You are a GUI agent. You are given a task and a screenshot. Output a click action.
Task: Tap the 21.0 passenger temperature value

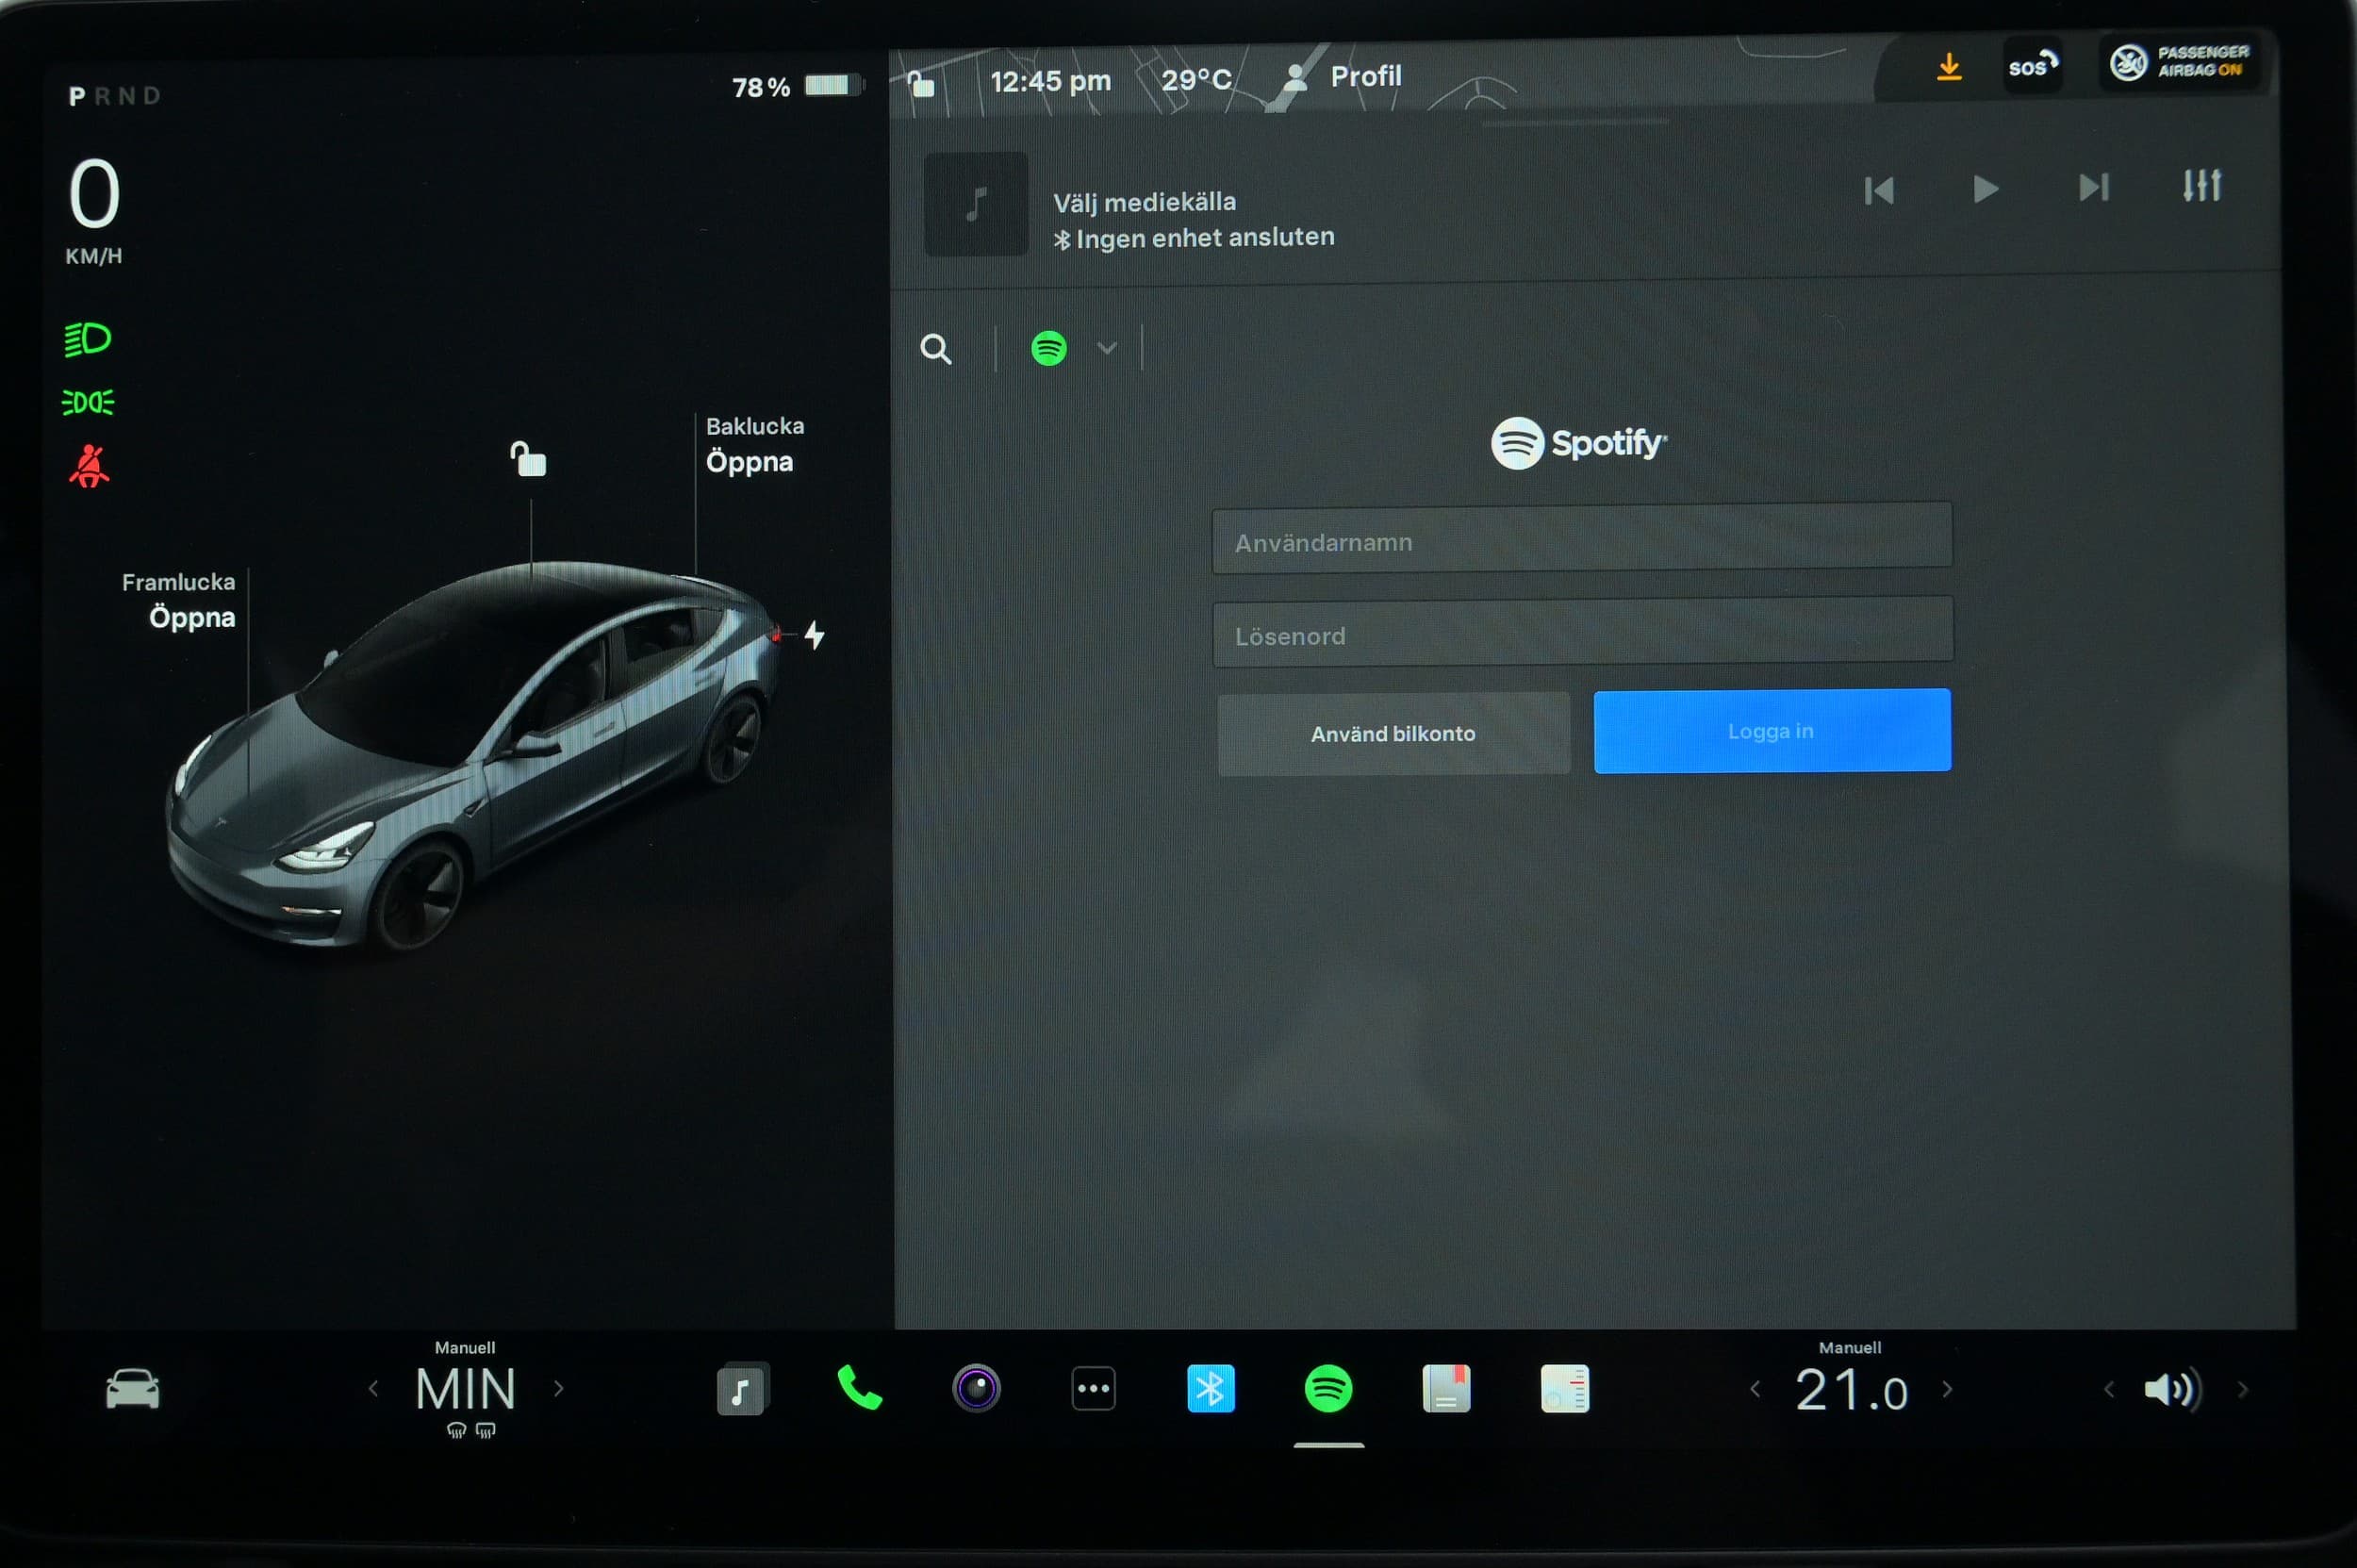(x=1851, y=1390)
